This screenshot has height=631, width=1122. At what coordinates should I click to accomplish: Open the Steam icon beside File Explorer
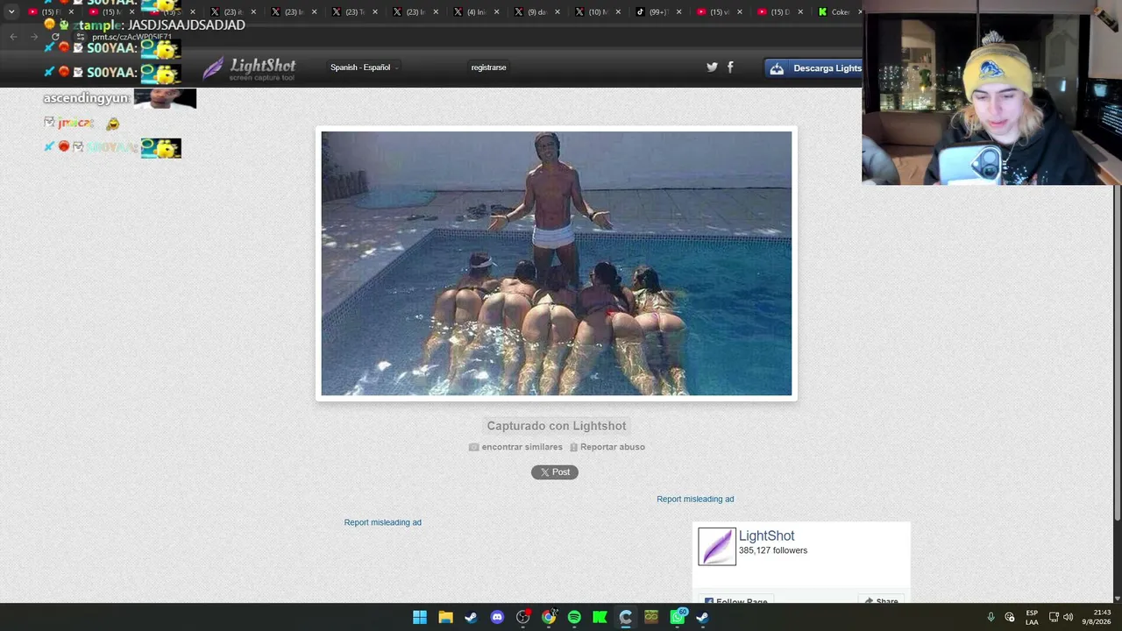tap(472, 617)
